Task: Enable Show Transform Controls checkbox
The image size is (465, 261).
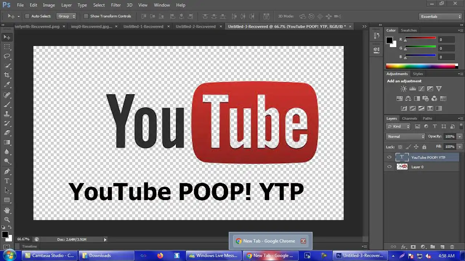Action: pos(86,16)
